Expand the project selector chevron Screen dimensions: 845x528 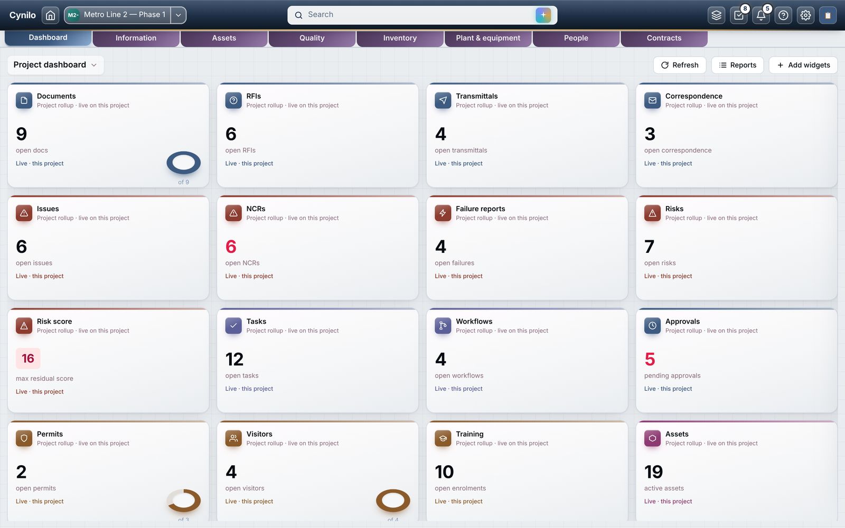(x=179, y=15)
